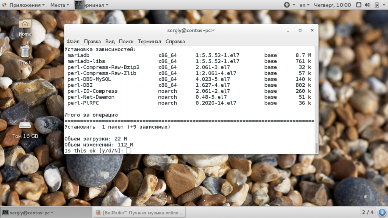Click the notification counter badge showing 3

click(x=382, y=212)
